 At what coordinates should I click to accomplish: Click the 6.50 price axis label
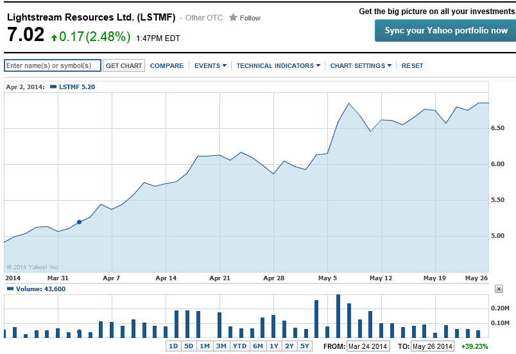click(x=497, y=128)
